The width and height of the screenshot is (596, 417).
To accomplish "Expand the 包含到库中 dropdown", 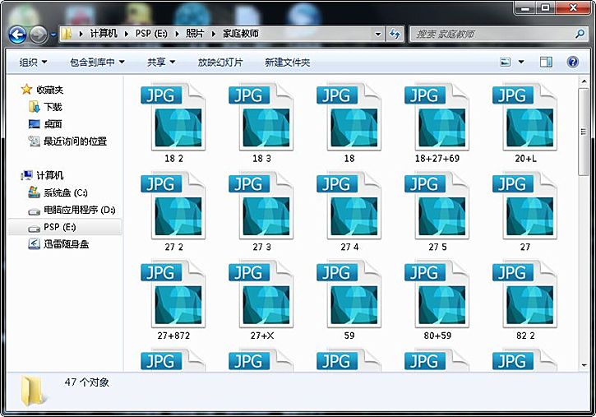I will 97,63.
